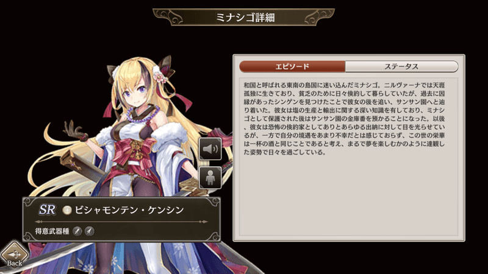Click the second weapon type icon
488x274 pixels.
[x=89, y=231]
